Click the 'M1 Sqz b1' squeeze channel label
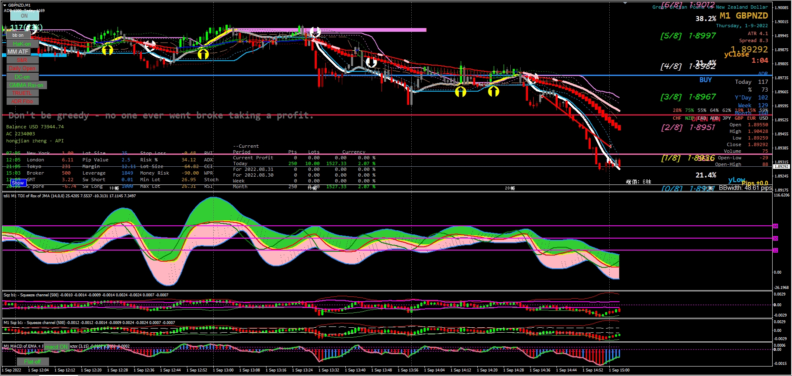792x376 pixels. 89,323
